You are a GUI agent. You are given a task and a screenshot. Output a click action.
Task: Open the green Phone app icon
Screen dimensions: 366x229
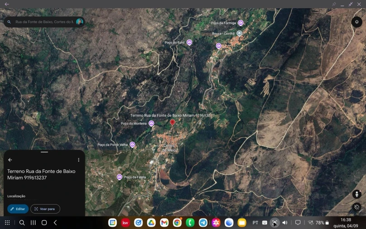(x=190, y=223)
